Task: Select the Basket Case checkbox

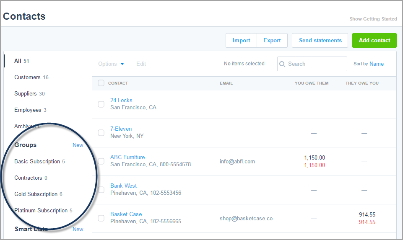Action: [x=101, y=218]
